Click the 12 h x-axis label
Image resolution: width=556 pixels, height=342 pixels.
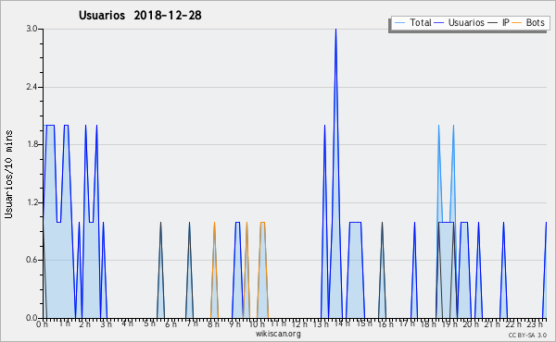[299, 324]
